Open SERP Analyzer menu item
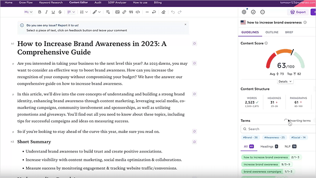This screenshot has height=178, width=316. click(x=117, y=3)
